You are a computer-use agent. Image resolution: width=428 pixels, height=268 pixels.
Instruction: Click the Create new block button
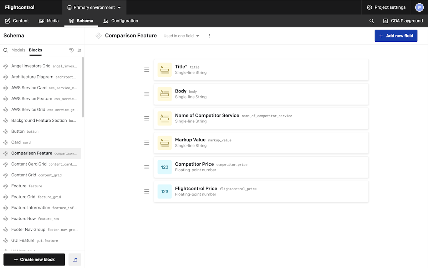click(x=34, y=259)
